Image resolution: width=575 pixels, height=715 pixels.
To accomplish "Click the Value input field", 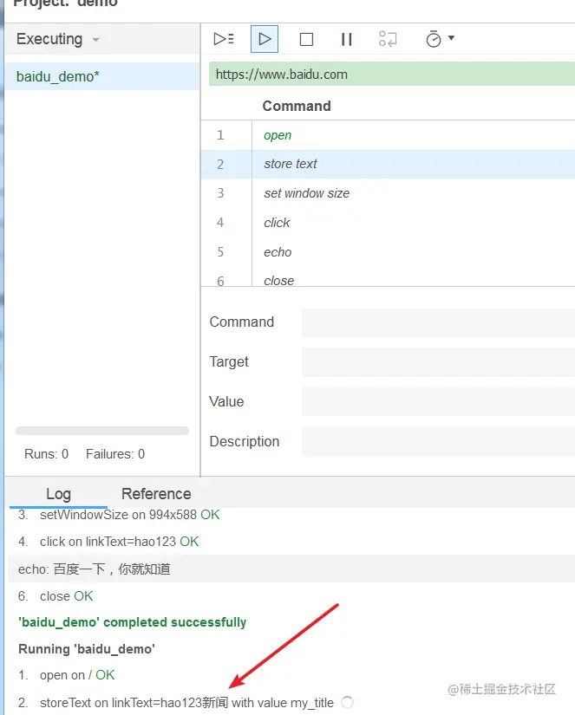I will [438, 402].
